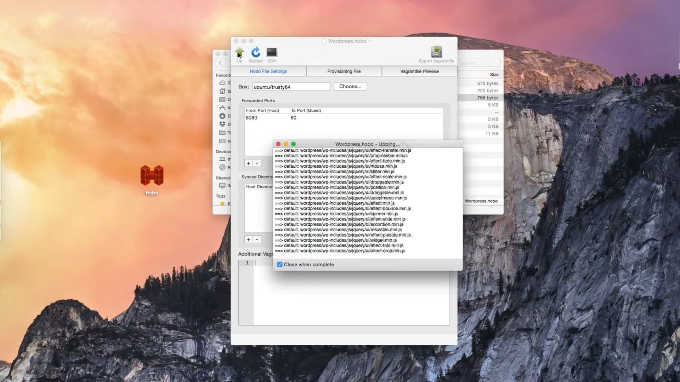Screen dimensions: 680x382
Task: Remove synced directory with minus button
Action: (x=257, y=239)
